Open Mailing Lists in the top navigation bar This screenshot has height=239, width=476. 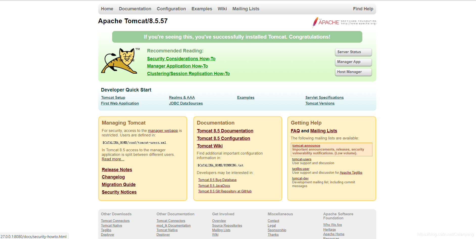click(246, 9)
